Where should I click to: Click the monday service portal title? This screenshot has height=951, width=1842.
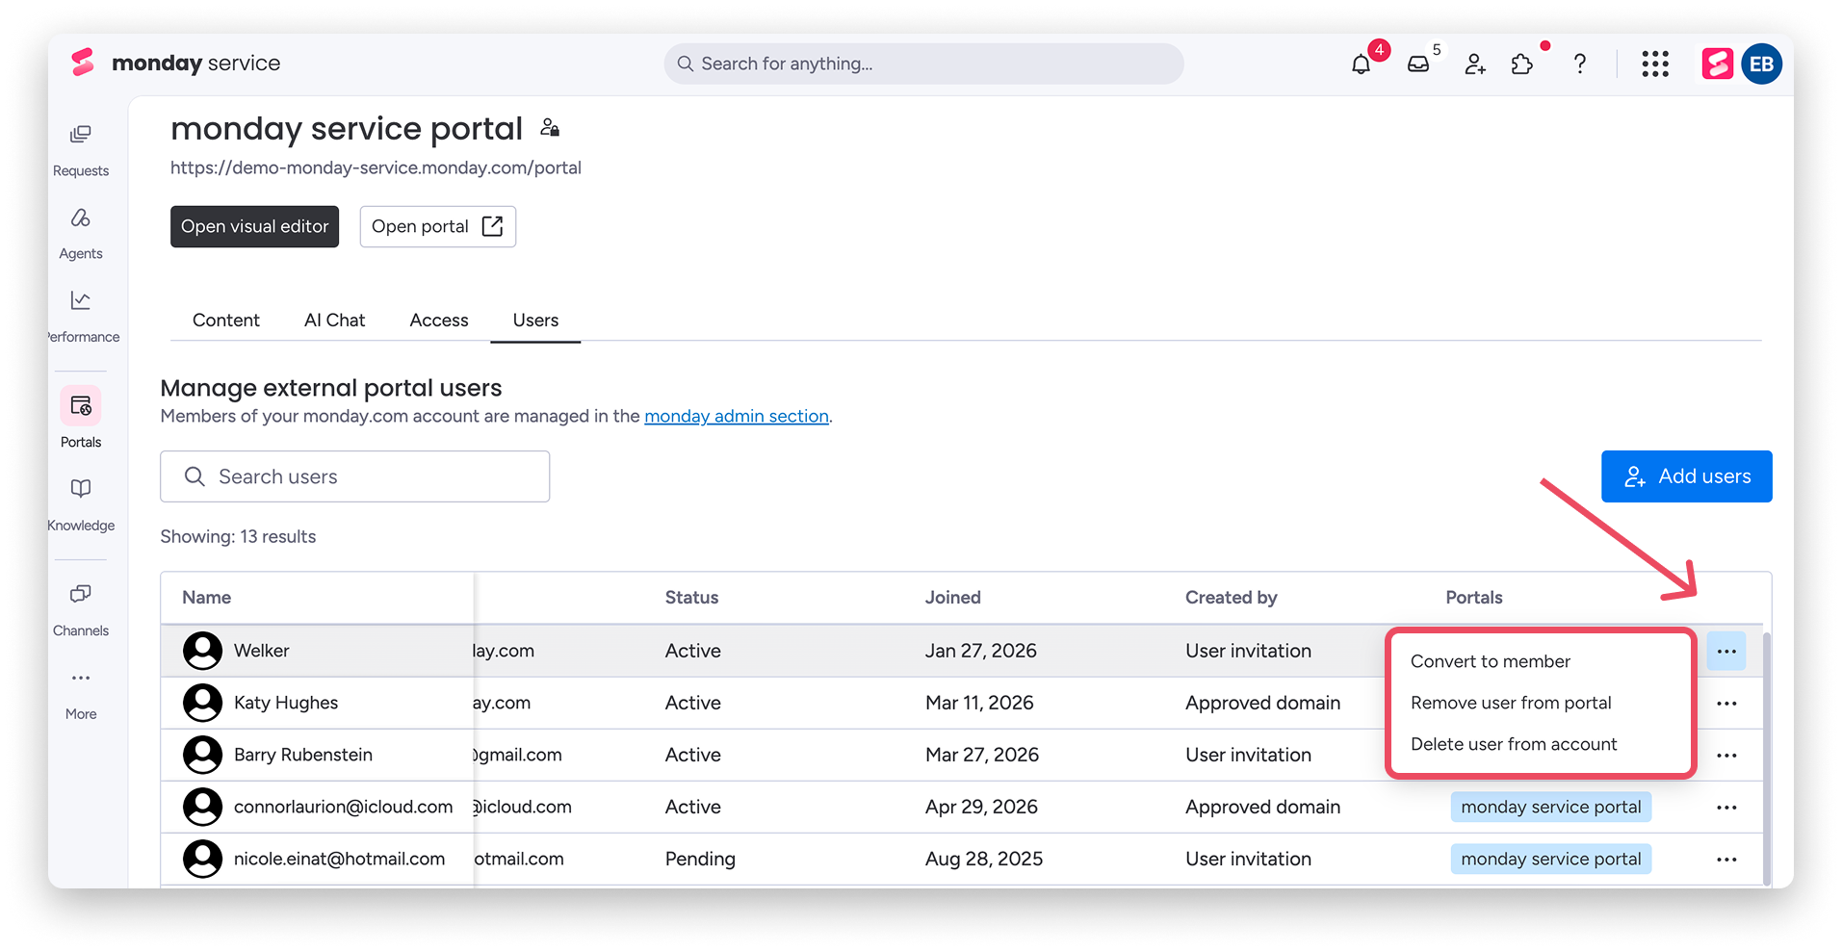(347, 128)
